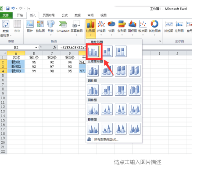Expand the name box dropdown arrow
Viewport: 211px width, 171px height.
(x=36, y=48)
